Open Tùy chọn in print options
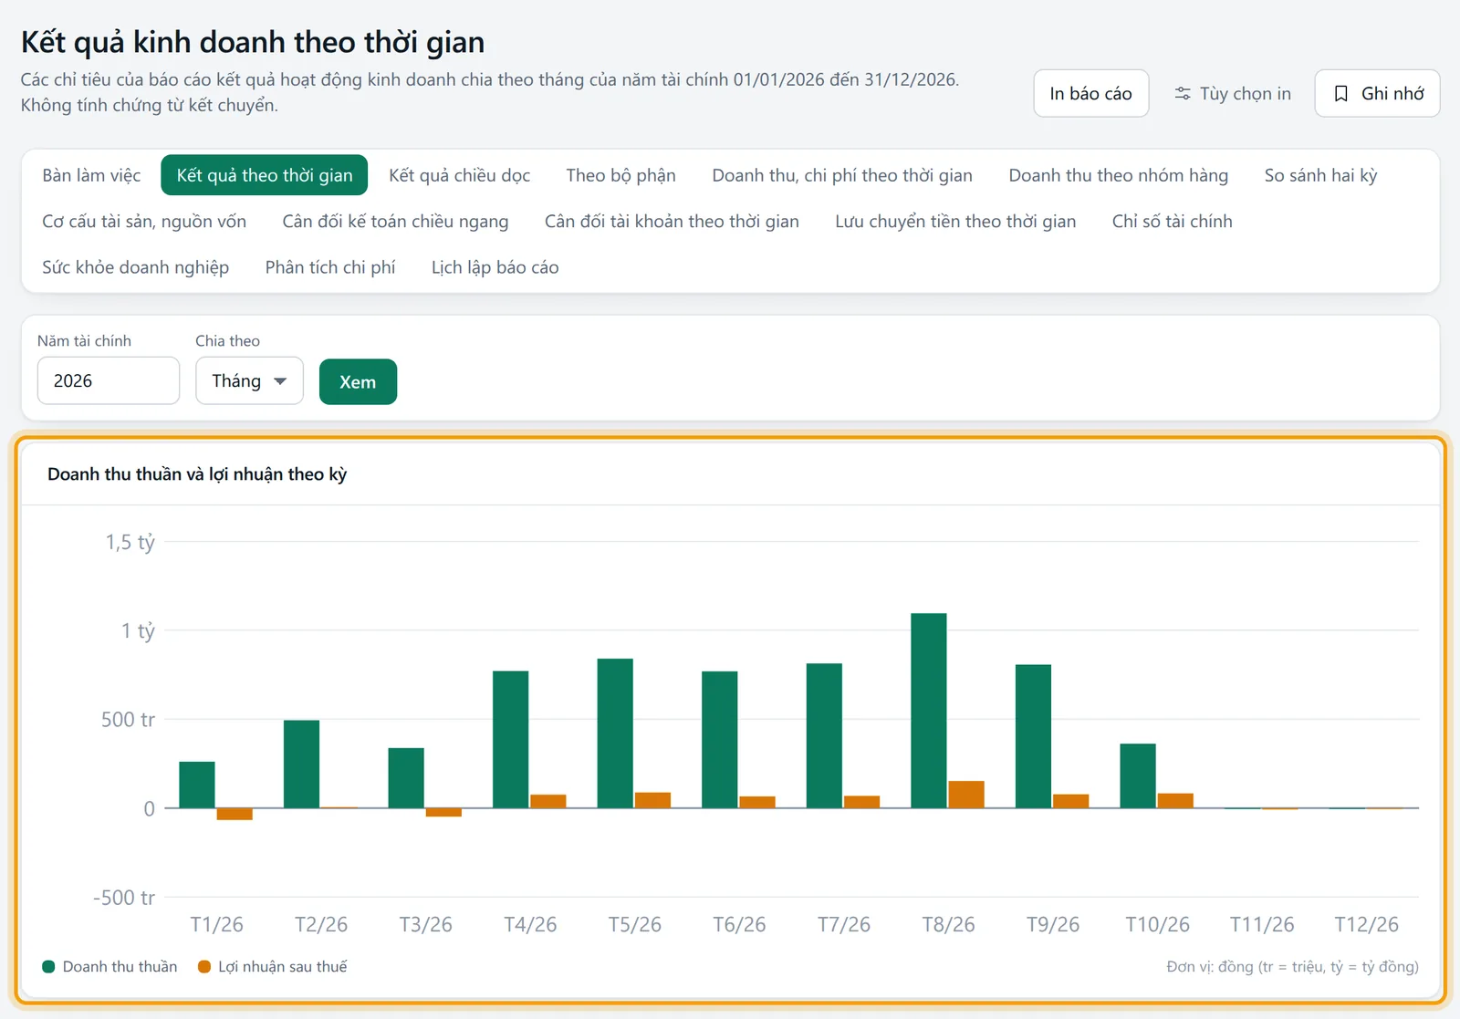 pos(1232,94)
